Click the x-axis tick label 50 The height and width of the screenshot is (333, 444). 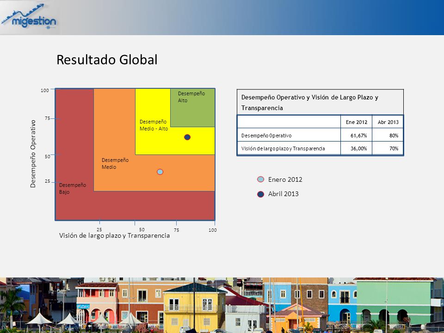142,230
